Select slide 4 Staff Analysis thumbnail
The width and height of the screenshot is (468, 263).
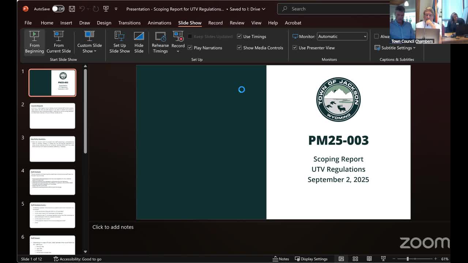coord(52,182)
